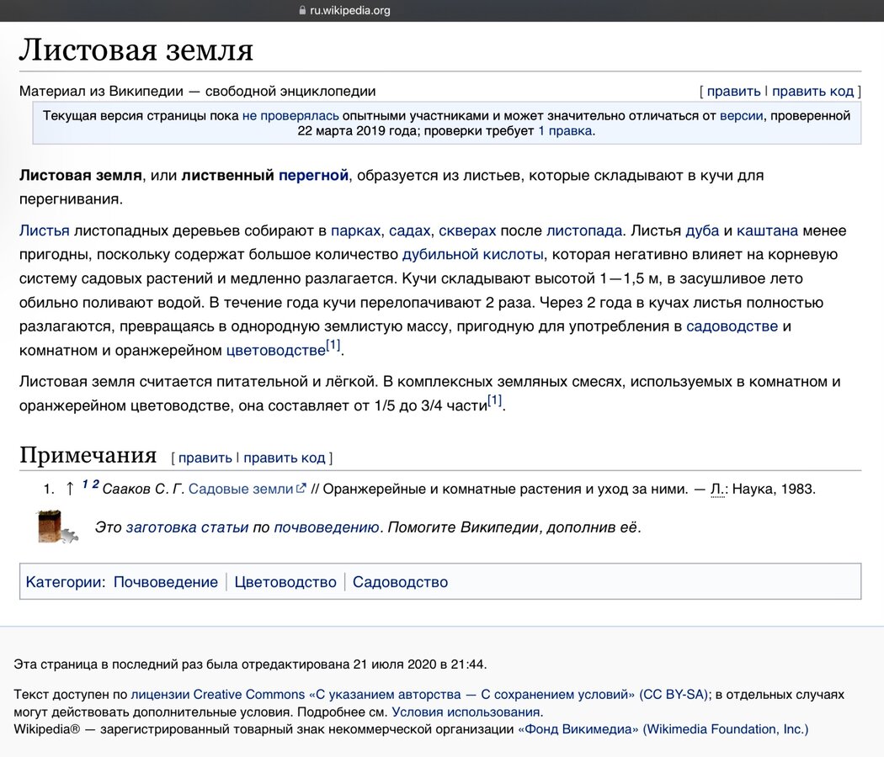Open the 'Категории' link

(x=64, y=582)
